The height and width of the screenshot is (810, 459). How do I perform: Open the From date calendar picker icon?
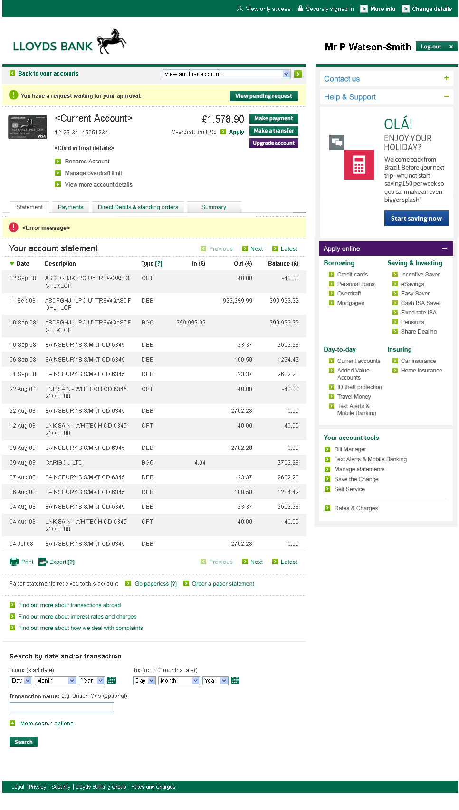click(x=112, y=680)
